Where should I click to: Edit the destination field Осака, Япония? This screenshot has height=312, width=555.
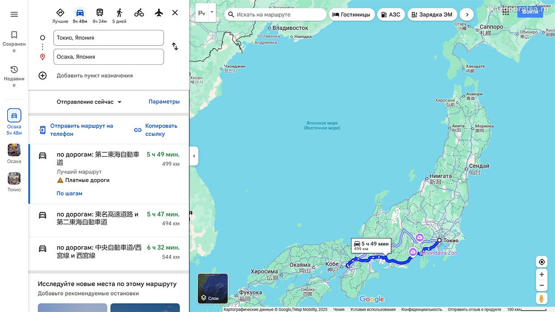tap(108, 57)
